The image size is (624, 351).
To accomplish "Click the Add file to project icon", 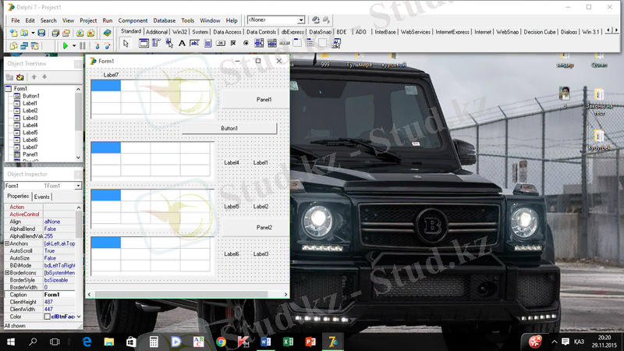I will coord(80,33).
